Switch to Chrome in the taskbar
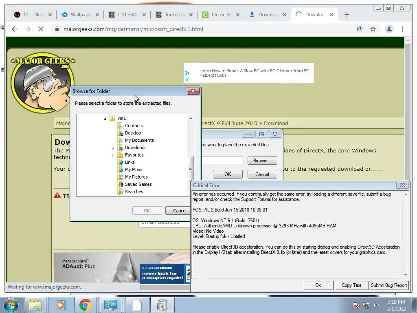Image resolution: width=417 pixels, height=313 pixels. pyautogui.click(x=86, y=305)
